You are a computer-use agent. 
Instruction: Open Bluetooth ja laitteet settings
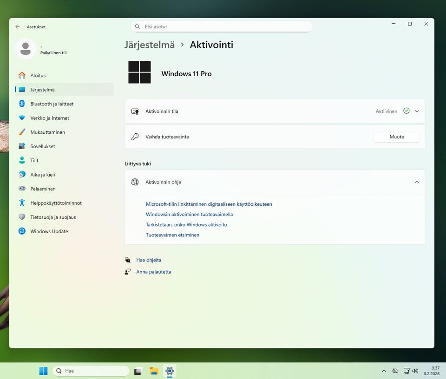tap(52, 104)
